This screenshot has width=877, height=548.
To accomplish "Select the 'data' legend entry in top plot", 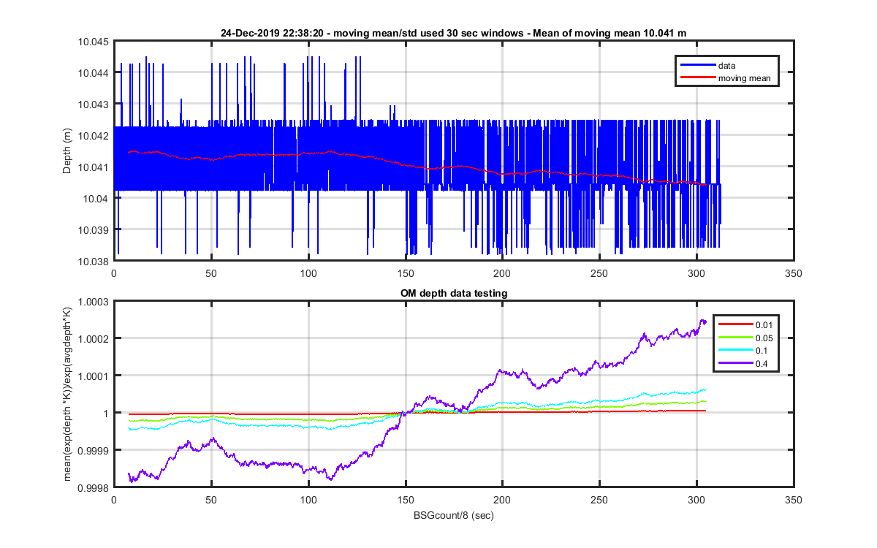I will (727, 66).
